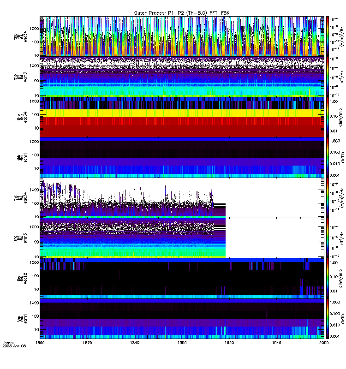The width and height of the screenshot is (346, 369).
Task: Click the '1000' y-axis tick of thc fbk scm1
Action: point(34,303)
